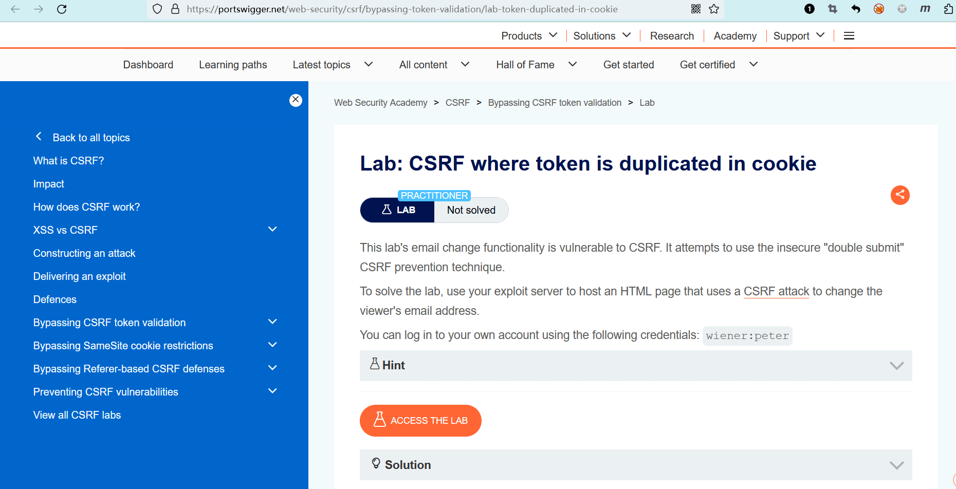The width and height of the screenshot is (956, 489).
Task: Expand the Latest topics dropdown
Action: point(369,64)
